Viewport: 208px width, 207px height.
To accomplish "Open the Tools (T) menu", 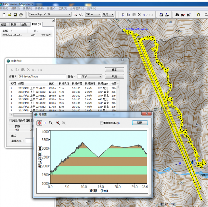I will (x=63, y=8).
